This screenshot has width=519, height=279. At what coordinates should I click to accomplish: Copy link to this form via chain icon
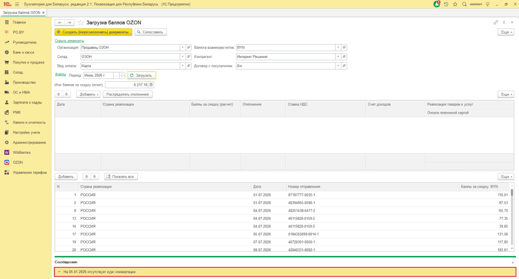[x=496, y=22]
